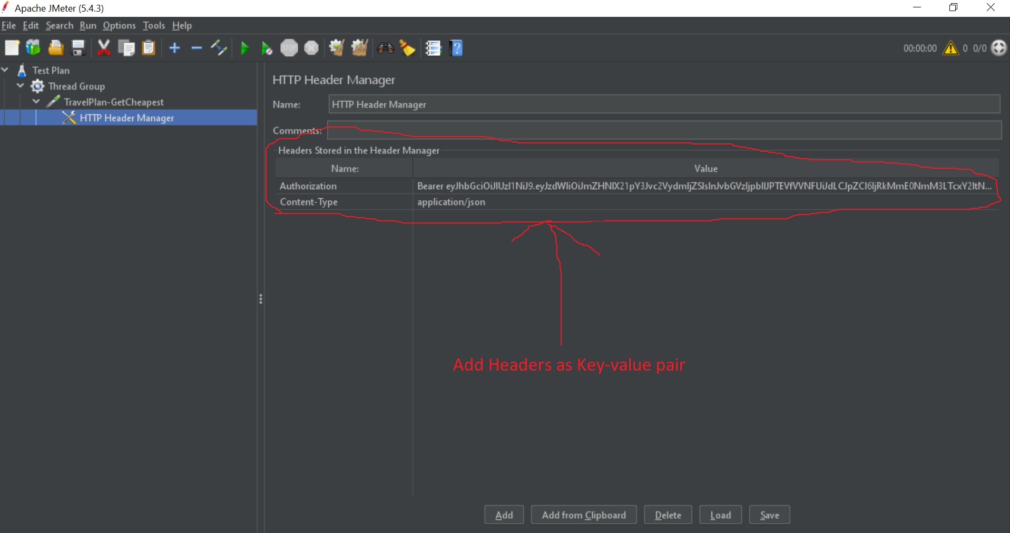Click the Value column header
The image size is (1010, 533).
pyautogui.click(x=706, y=168)
